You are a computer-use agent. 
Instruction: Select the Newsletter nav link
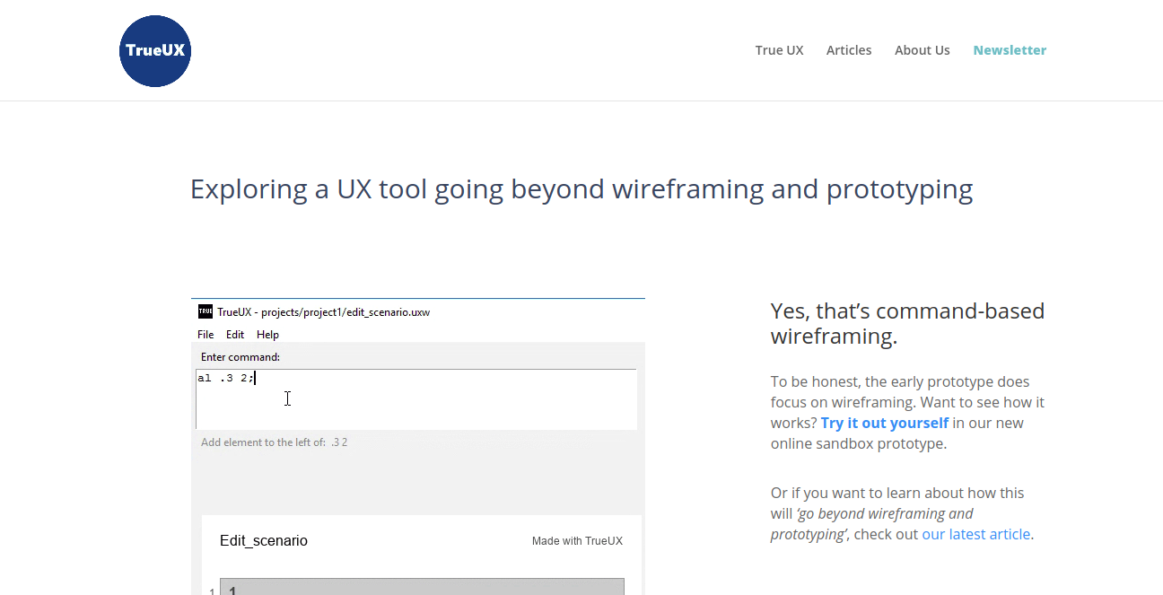click(x=1010, y=50)
